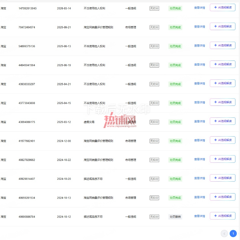Viewport: 240px width, 240px height.
Task: Open AI违规解读 for the 虚假交易 record
Action: point(222,121)
